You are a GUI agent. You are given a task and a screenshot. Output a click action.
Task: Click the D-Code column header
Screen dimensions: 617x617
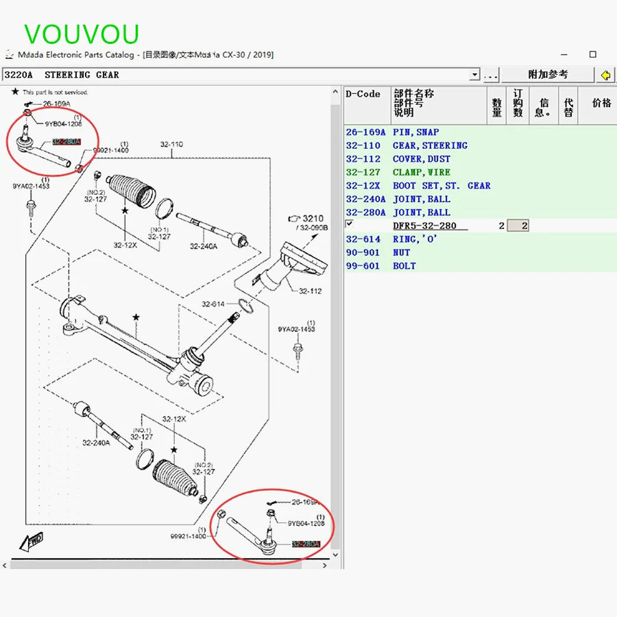point(363,95)
